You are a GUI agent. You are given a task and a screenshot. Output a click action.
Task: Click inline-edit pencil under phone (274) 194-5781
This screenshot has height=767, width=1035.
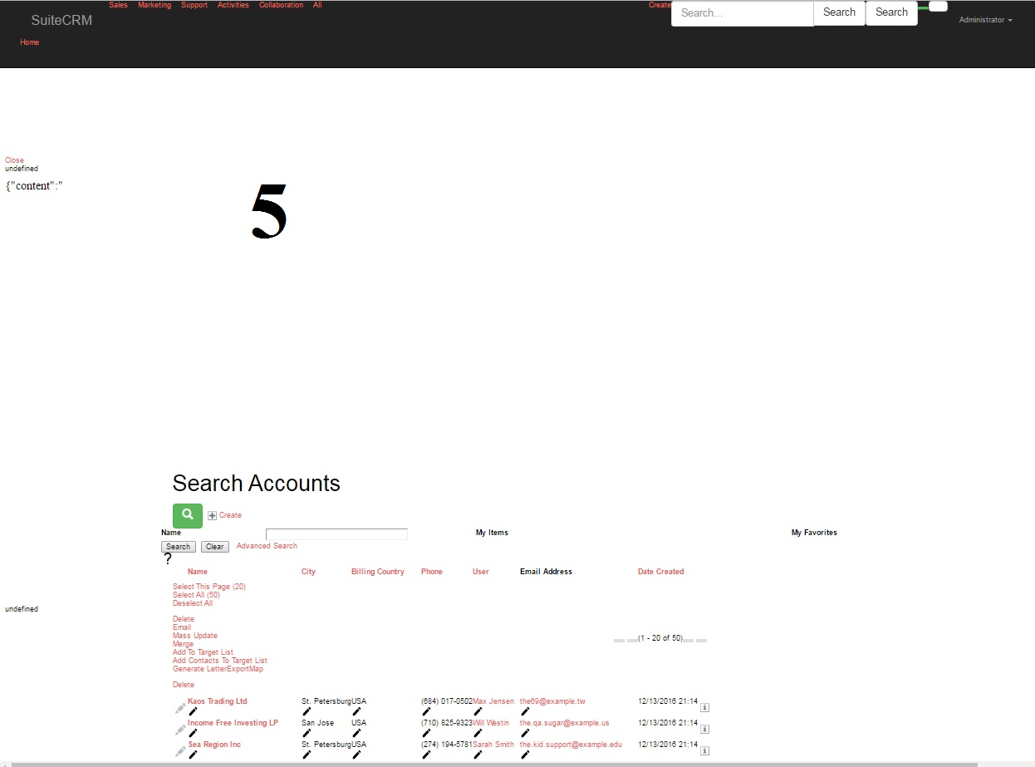pos(426,755)
